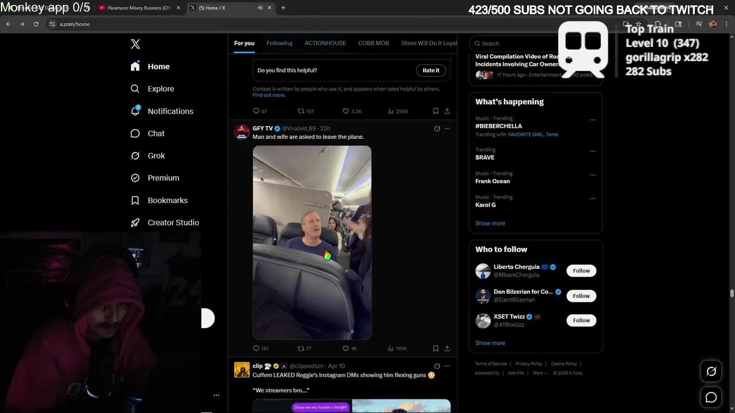Open floating messages button at bottom right
Screen dimensions: 735x413
click(711, 397)
